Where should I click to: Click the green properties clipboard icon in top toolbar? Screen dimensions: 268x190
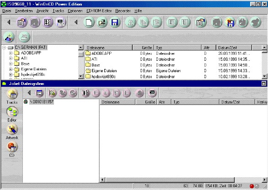point(201,22)
